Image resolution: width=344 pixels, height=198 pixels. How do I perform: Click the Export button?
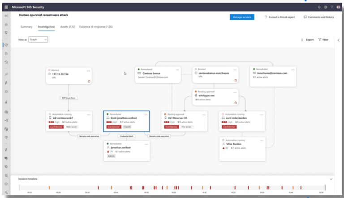pyautogui.click(x=307, y=40)
